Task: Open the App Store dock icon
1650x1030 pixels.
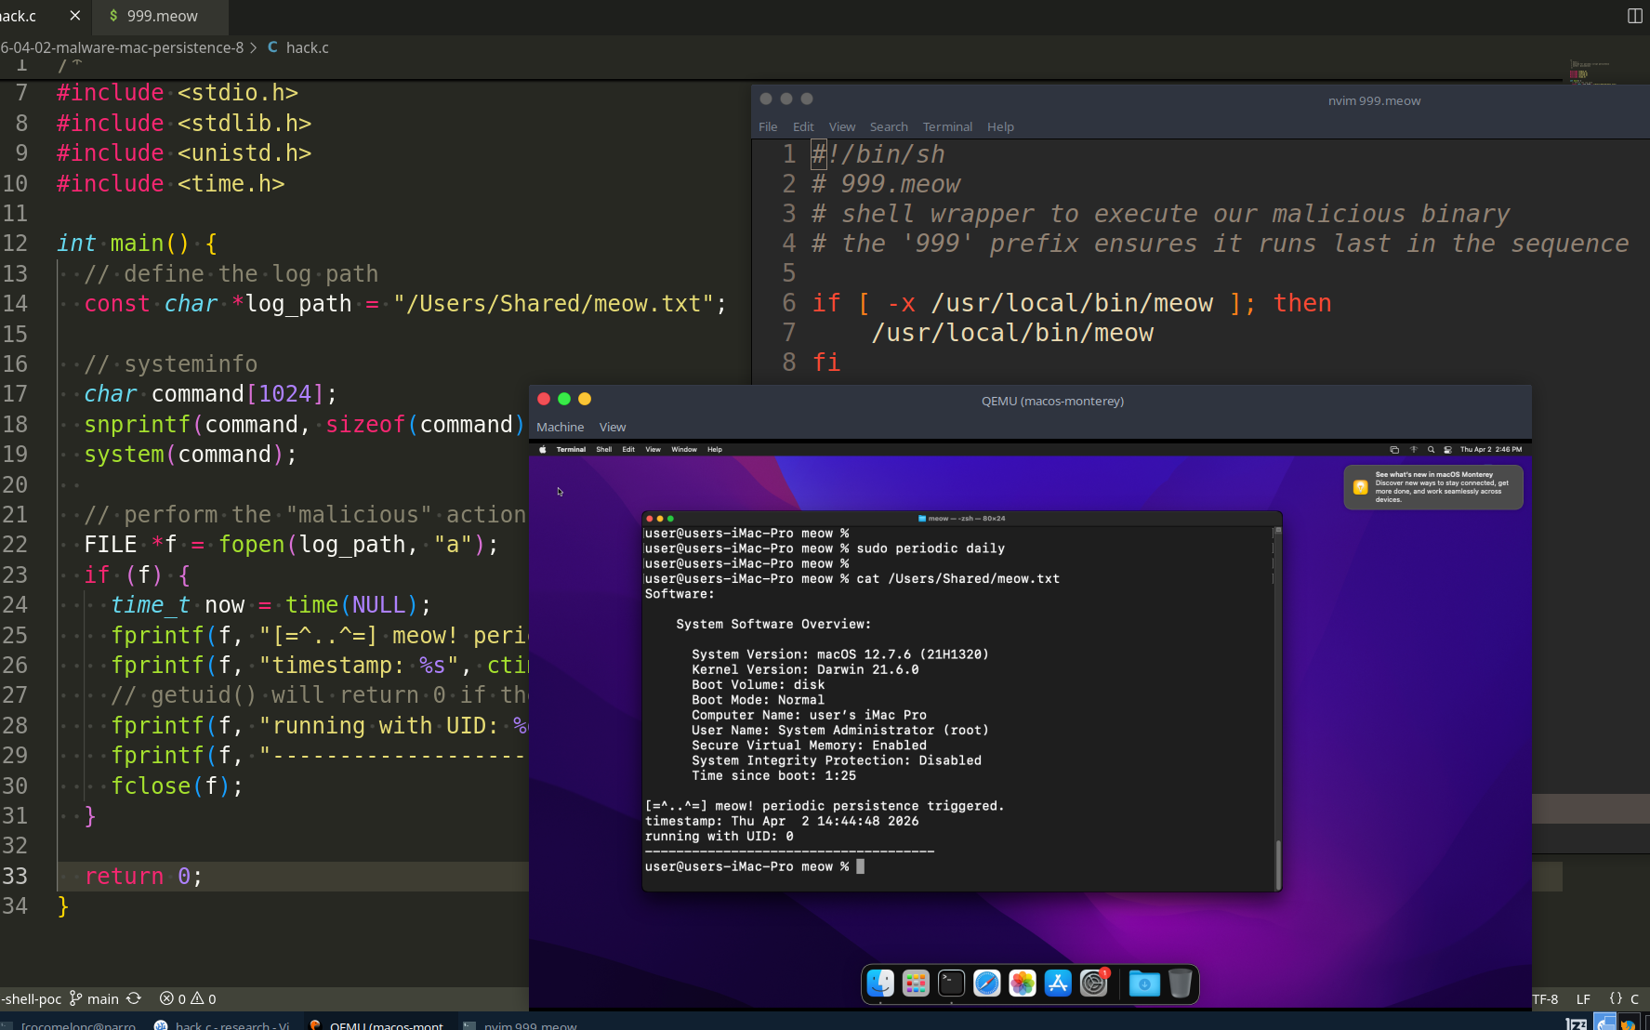Action: pyautogui.click(x=1058, y=984)
